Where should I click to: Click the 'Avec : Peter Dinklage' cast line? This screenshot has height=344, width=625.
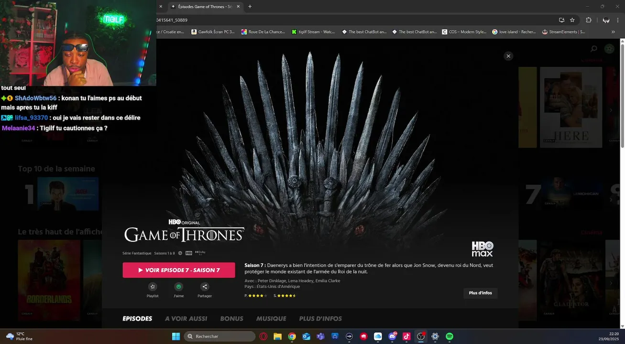point(292,281)
